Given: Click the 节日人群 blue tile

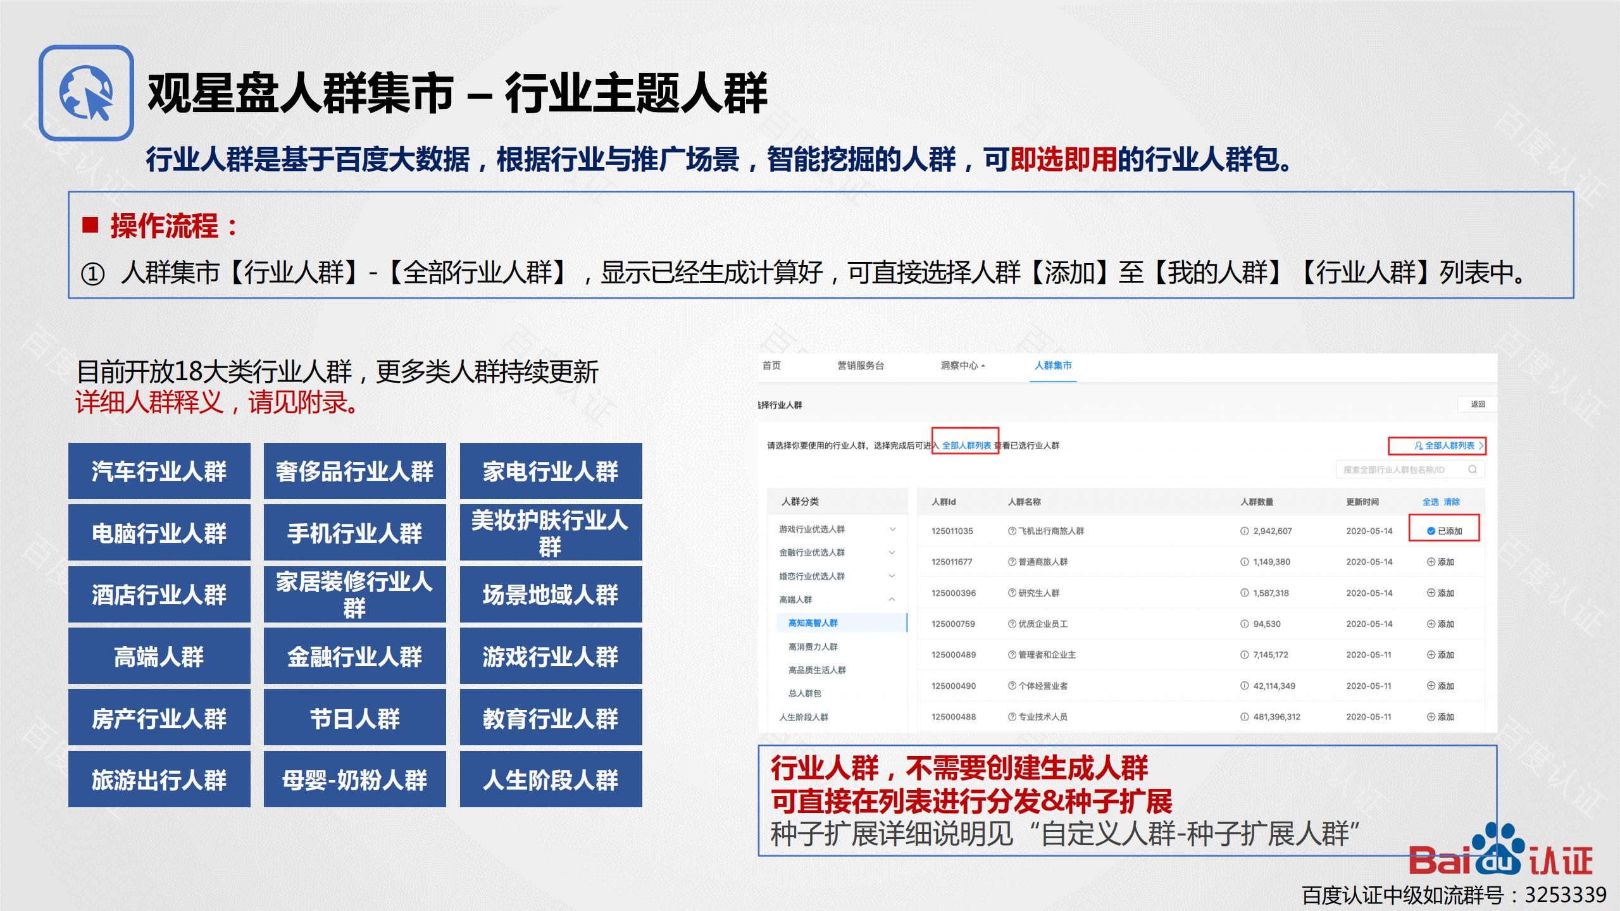Looking at the screenshot, I should pos(355,717).
